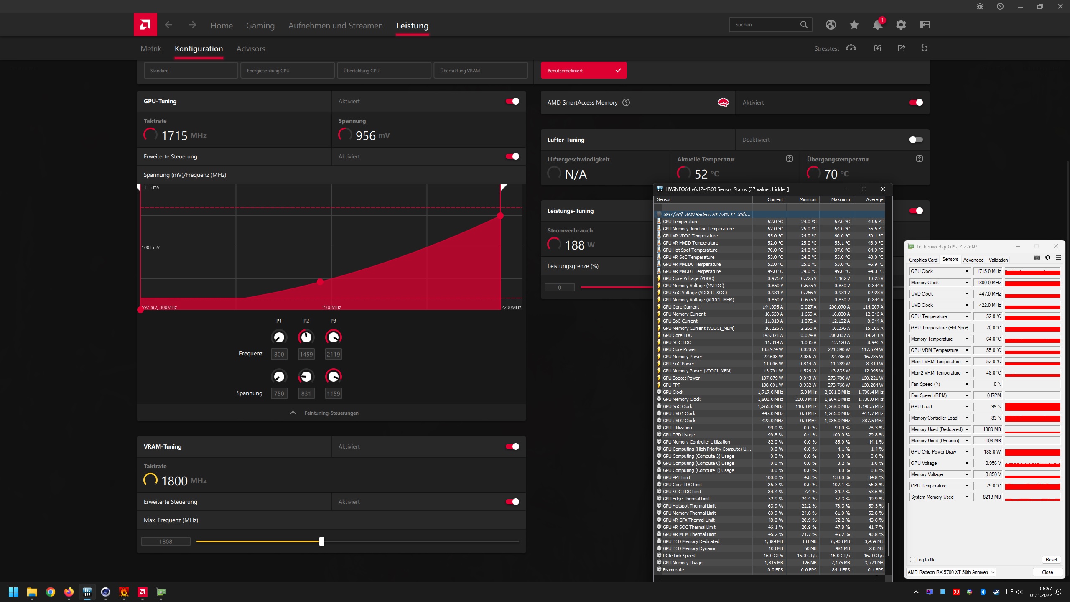This screenshot has width=1070, height=602.
Task: Open the notifications bell icon
Action: click(x=878, y=25)
